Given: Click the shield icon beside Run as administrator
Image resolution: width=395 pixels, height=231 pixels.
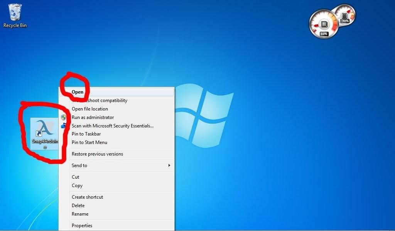Looking at the screenshot, I should [64, 117].
